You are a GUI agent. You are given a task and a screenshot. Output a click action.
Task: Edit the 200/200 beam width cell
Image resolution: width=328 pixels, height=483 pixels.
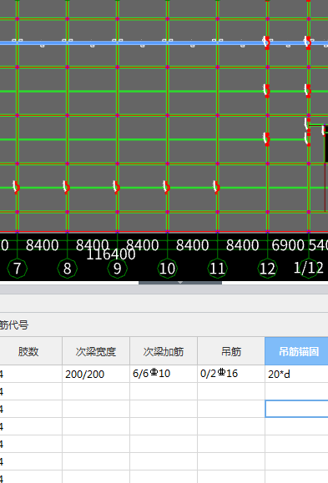pos(96,374)
